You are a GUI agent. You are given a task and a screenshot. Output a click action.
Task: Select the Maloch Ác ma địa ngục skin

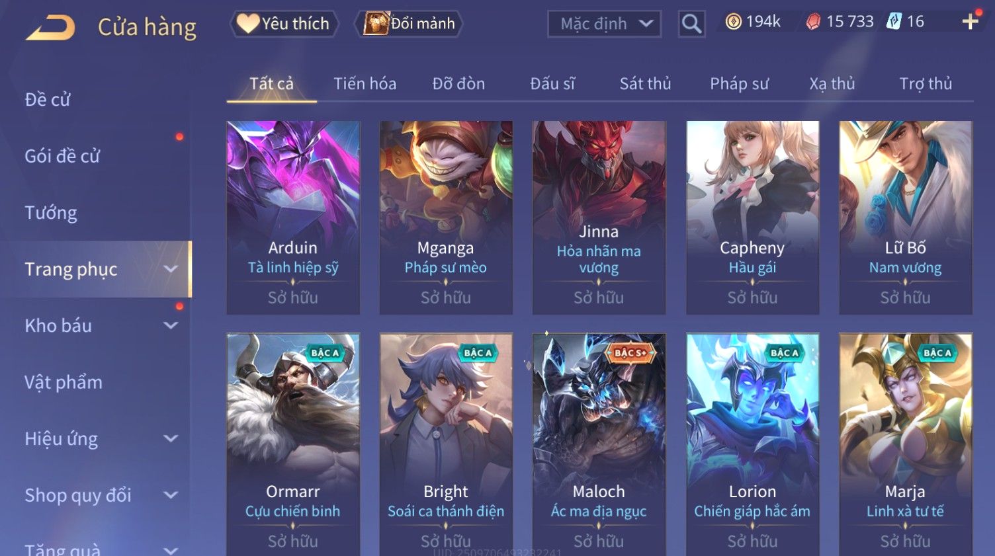click(x=599, y=444)
